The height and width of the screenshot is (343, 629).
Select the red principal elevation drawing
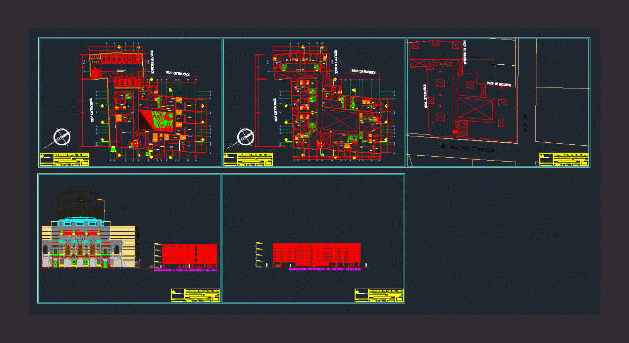316,255
